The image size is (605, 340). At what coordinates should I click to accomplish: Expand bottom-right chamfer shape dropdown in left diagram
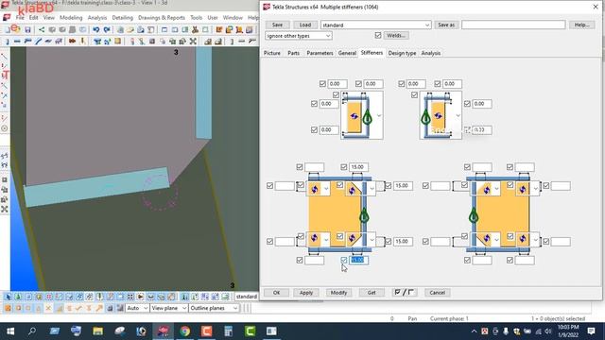point(372,240)
